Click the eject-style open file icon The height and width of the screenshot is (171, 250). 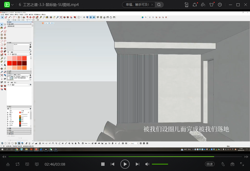[x=8, y=164]
